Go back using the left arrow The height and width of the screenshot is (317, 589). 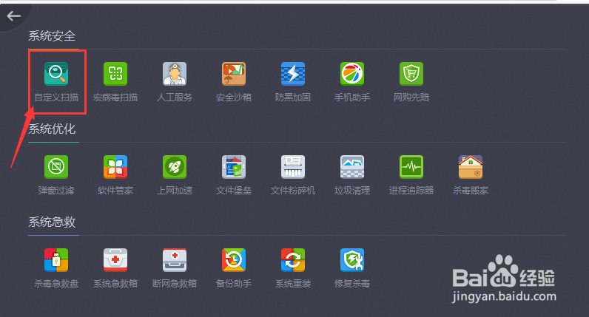(x=13, y=16)
